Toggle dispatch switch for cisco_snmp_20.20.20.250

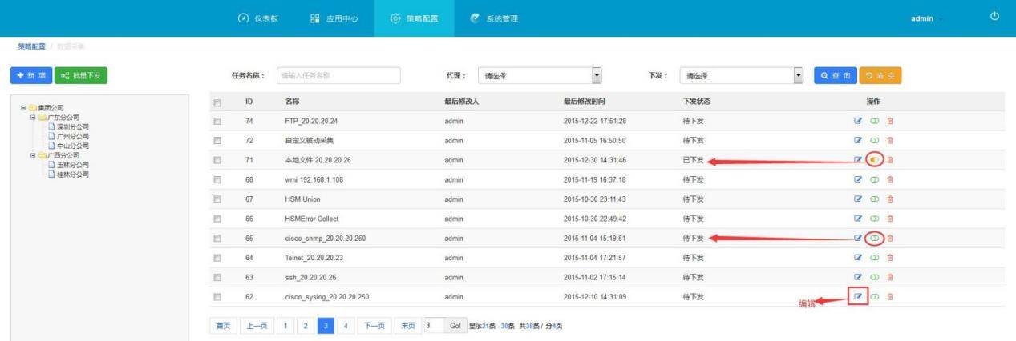point(875,239)
